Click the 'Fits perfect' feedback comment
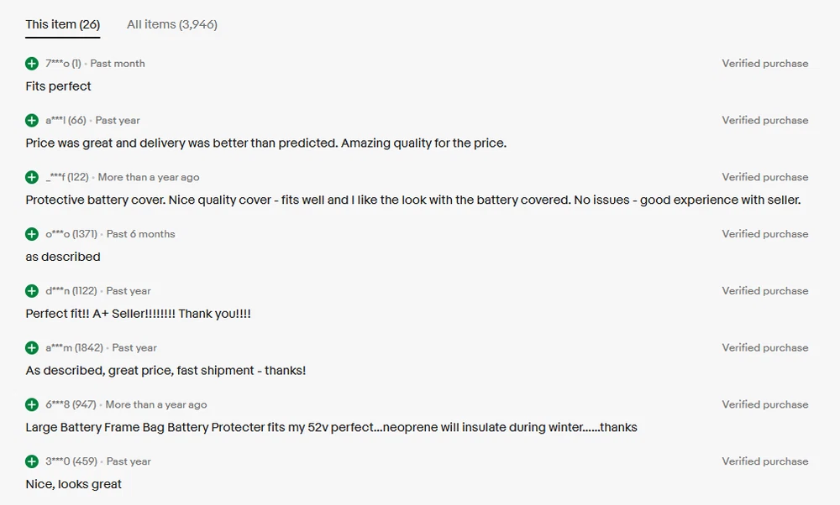This screenshot has height=505, width=840. (x=59, y=86)
